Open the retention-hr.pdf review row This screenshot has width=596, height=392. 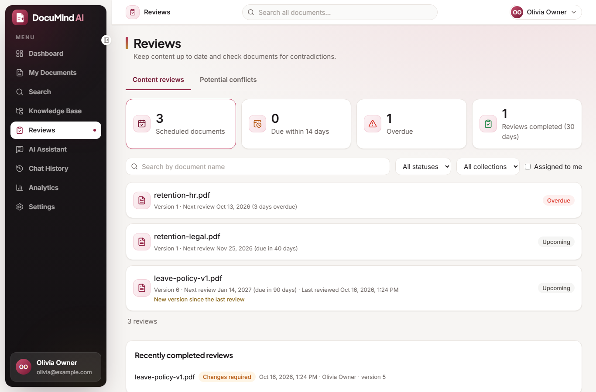tap(354, 200)
